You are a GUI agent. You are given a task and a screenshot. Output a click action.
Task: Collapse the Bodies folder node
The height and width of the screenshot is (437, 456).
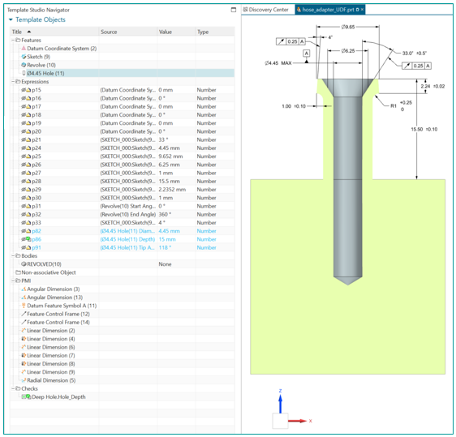coord(13,256)
